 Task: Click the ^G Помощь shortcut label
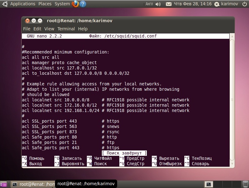33,158
